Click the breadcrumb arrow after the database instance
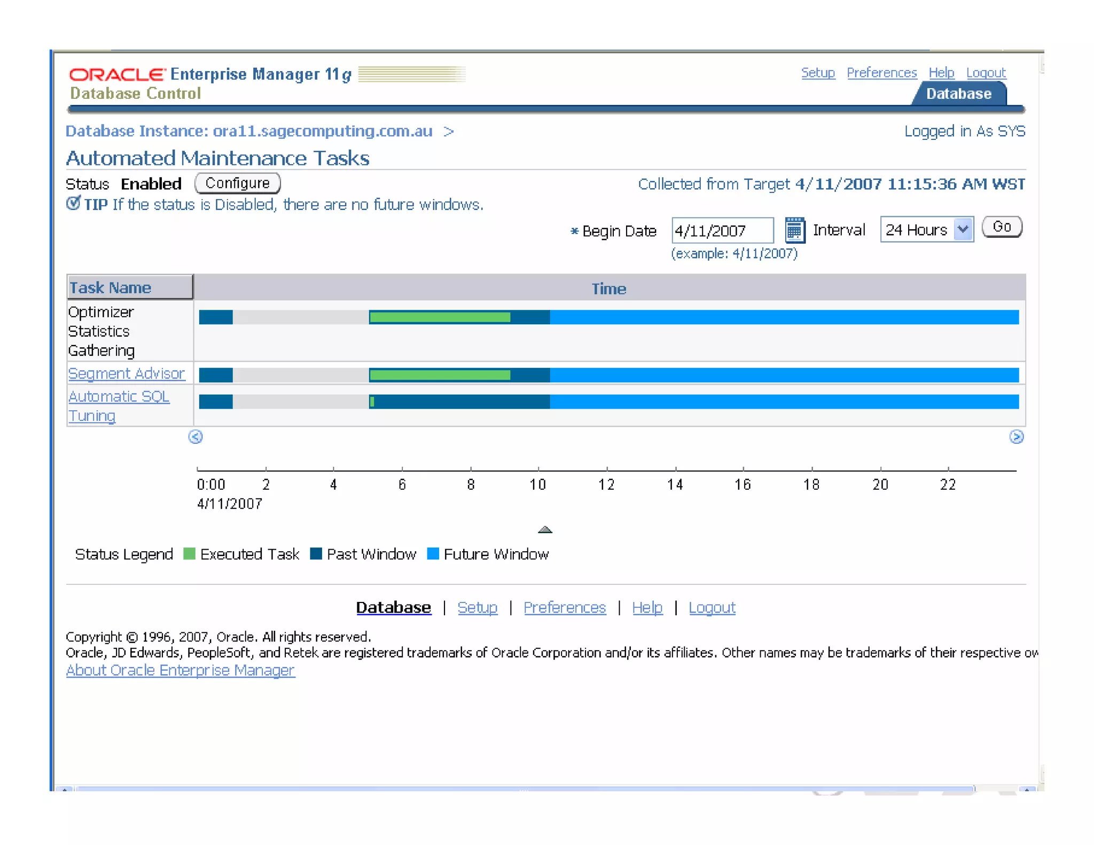1094x845 pixels. (449, 131)
